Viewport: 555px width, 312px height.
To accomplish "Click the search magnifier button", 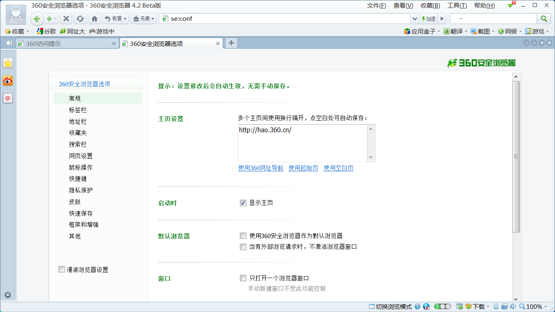I will (x=543, y=19).
